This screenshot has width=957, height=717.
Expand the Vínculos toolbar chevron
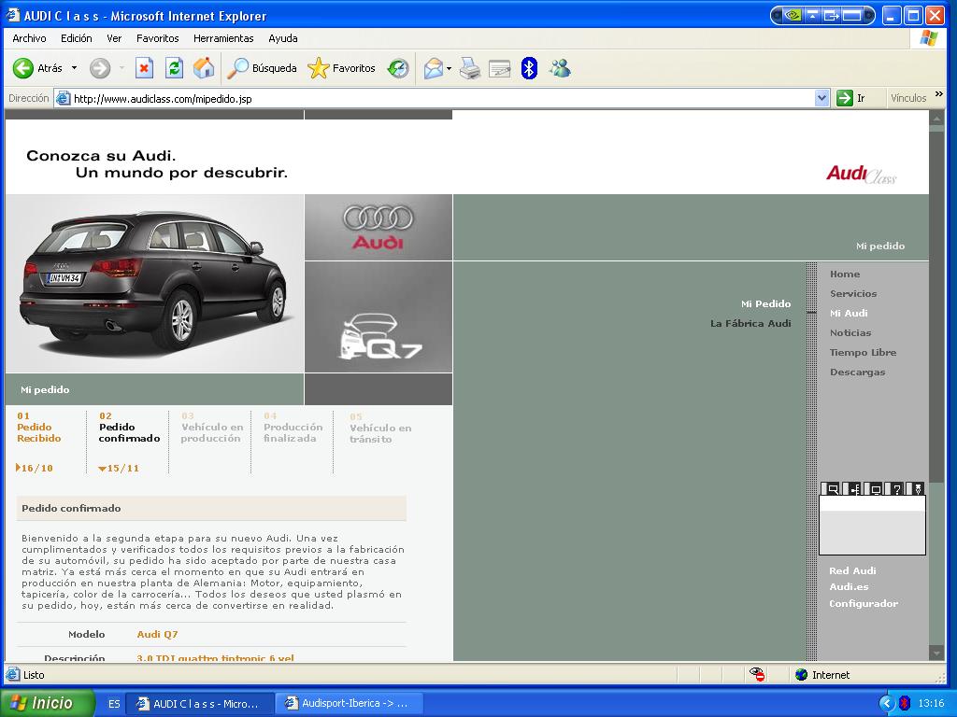(938, 94)
